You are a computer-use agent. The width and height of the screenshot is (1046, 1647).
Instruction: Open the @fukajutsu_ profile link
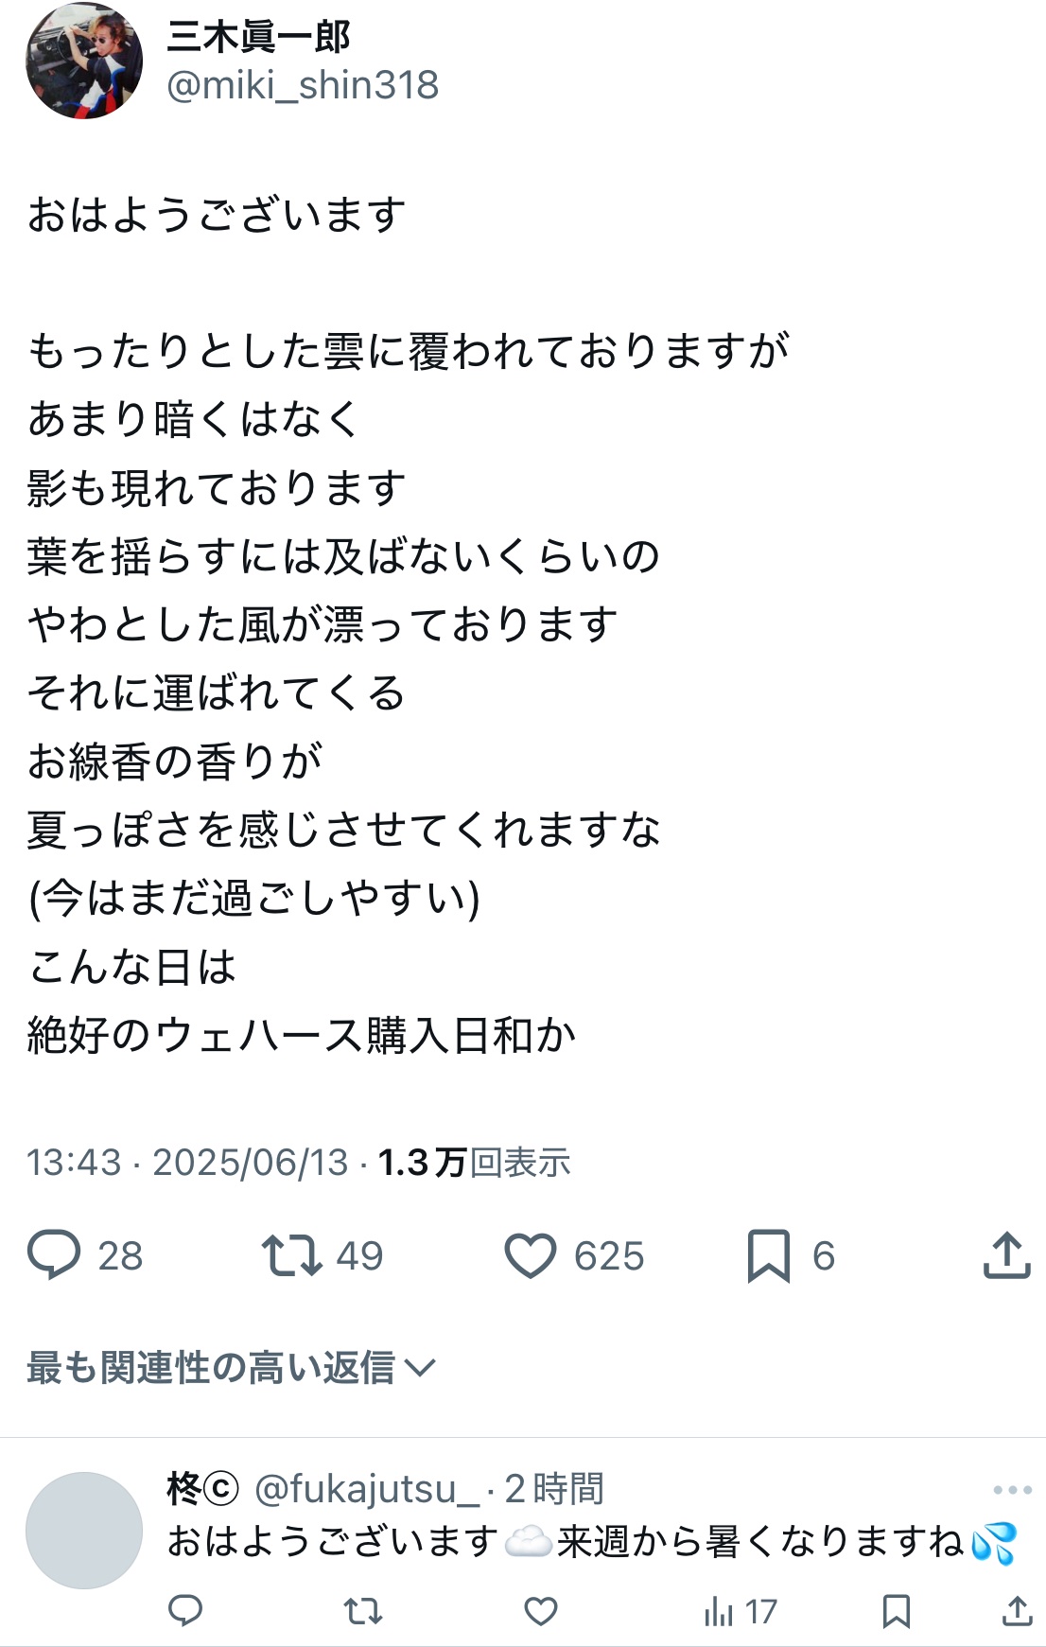pyautogui.click(x=367, y=1489)
